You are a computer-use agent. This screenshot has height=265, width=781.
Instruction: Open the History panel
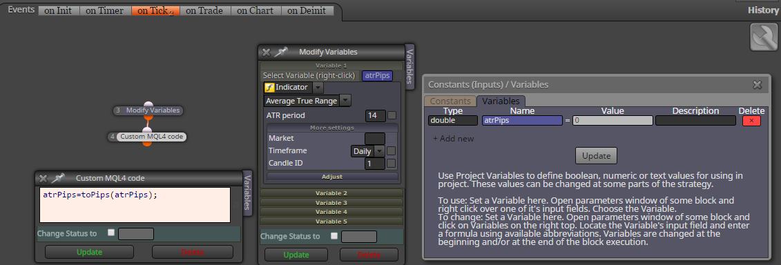tap(762, 10)
